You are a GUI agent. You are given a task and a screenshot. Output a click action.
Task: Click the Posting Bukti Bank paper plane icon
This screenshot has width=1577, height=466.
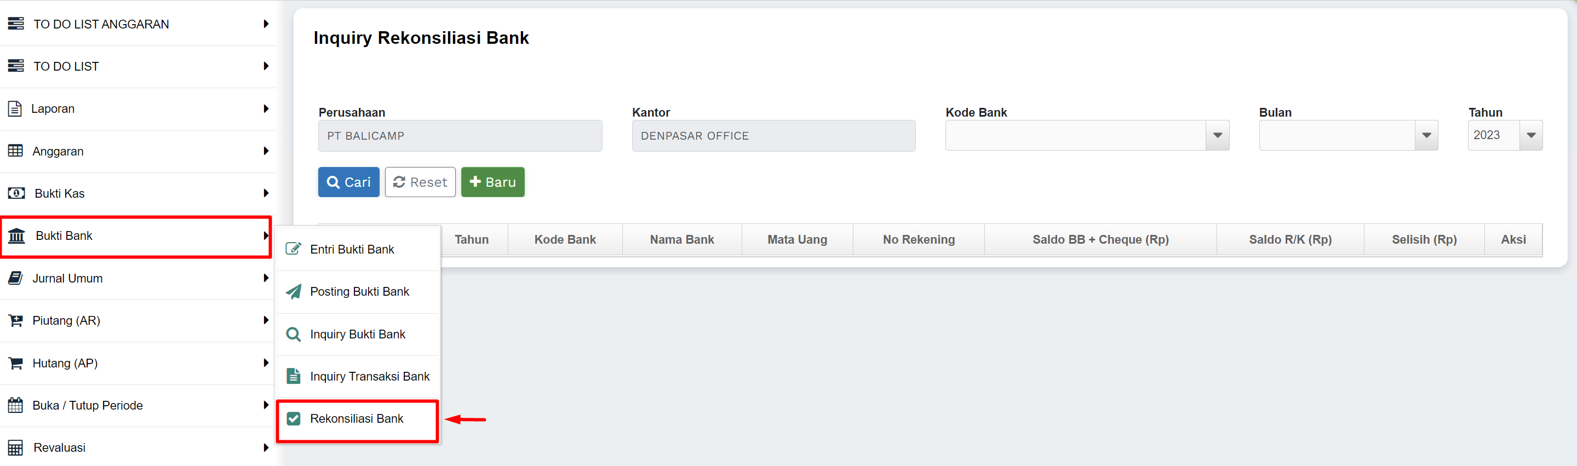294,291
